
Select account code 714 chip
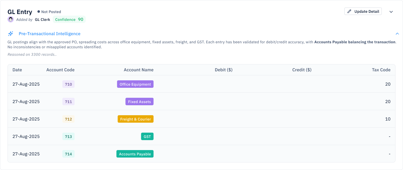click(68, 154)
